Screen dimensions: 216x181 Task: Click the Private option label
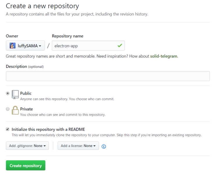tap(26, 109)
